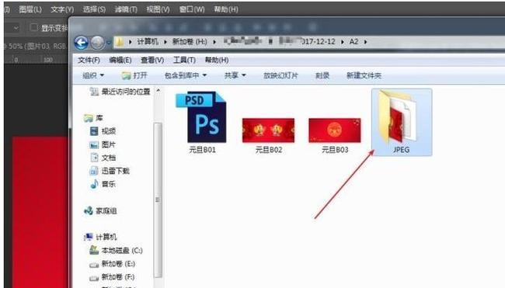Open the 查看(V) menu in Explorer
Screen dimensions: 505x288
click(152, 61)
